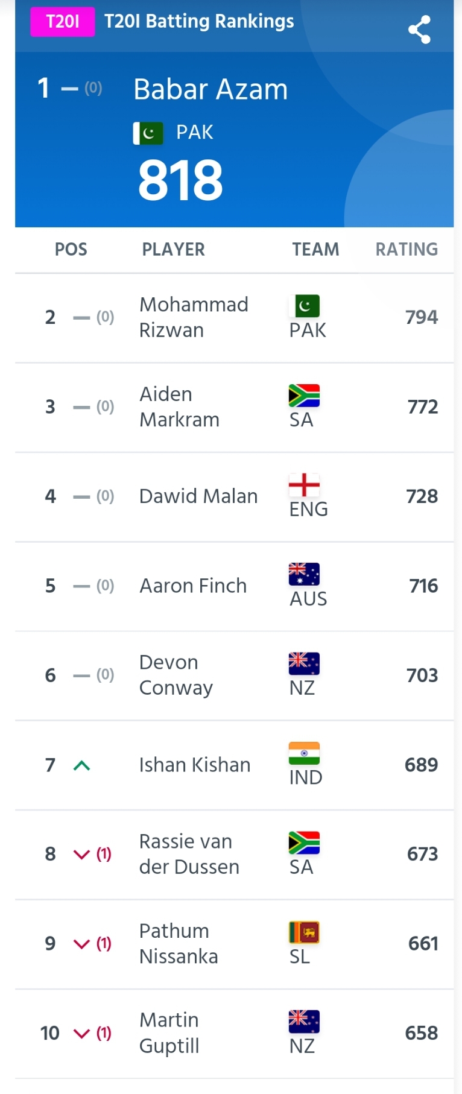The width and height of the screenshot is (462, 1094).
Task: Click Pakistan flag under Babar Azam
Action: [x=148, y=133]
